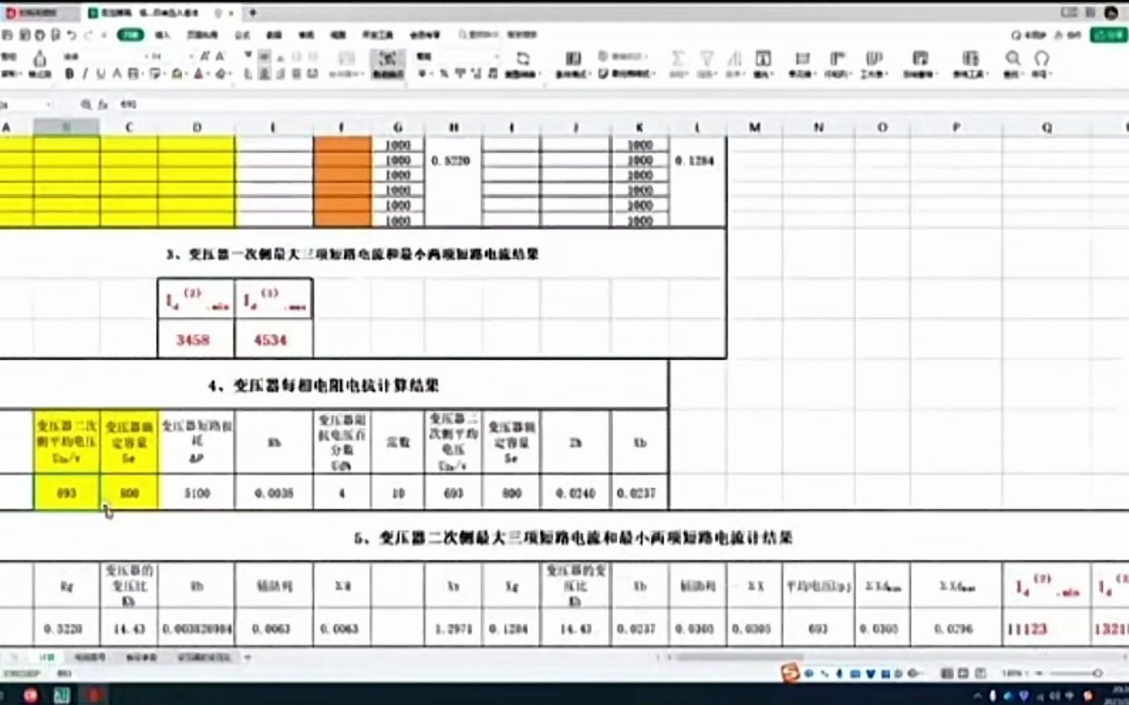Click the yellow fill color bucket

click(177, 74)
